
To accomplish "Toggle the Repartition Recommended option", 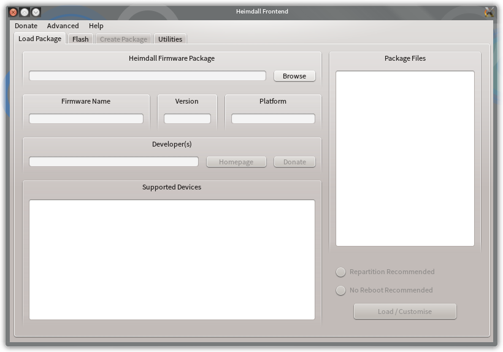I will pos(385,272).
